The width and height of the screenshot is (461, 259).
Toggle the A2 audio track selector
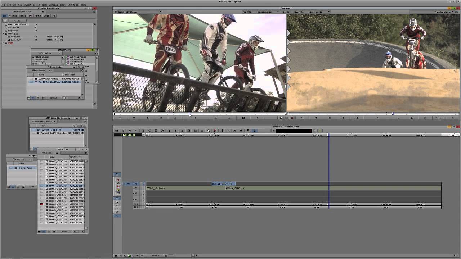[135, 199]
